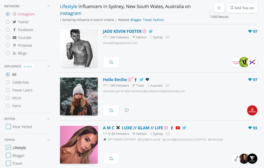The height and width of the screenshot is (168, 264).
Task: Open the Hello Emilie profile name link
Action: coord(115,80)
